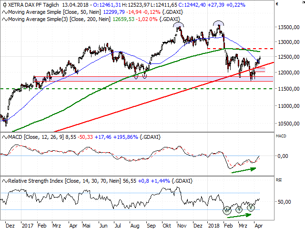The width and height of the screenshot is (305, 229).
Task: Click the first RSI low circle marker in February
Action: [x=227, y=210]
